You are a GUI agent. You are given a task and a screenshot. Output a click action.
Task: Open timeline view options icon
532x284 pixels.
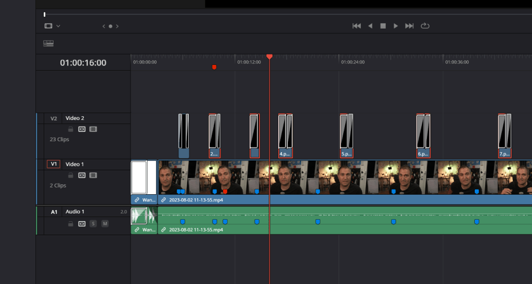(48, 44)
